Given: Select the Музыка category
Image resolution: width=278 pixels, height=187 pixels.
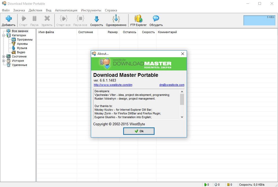Looking at the screenshot, I should (22, 48).
